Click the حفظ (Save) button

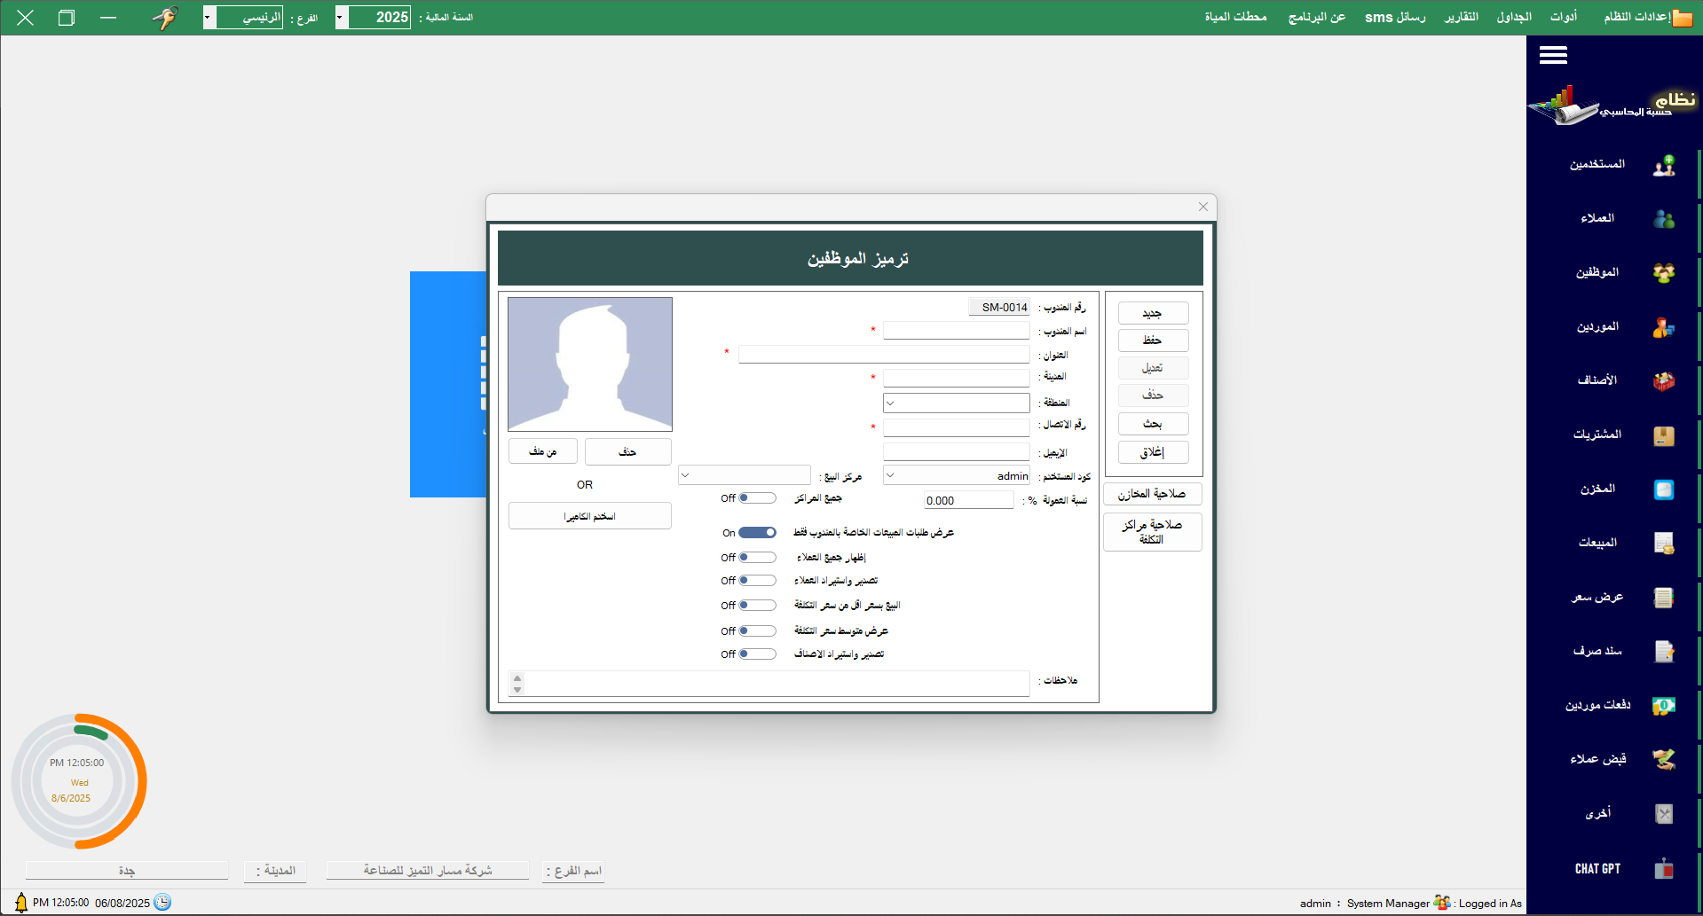[1152, 340]
